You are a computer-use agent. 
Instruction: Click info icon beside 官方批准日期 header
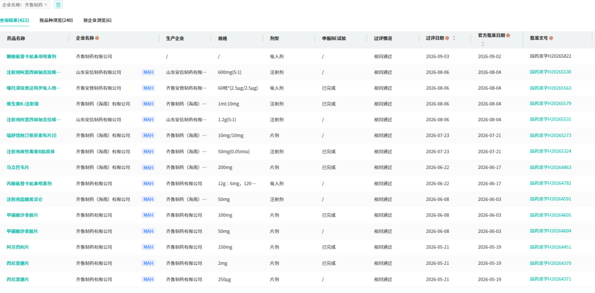pyautogui.click(x=508, y=35)
